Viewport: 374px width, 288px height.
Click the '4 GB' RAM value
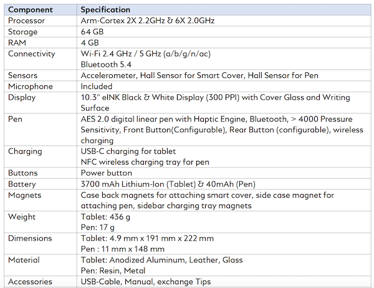(x=90, y=43)
